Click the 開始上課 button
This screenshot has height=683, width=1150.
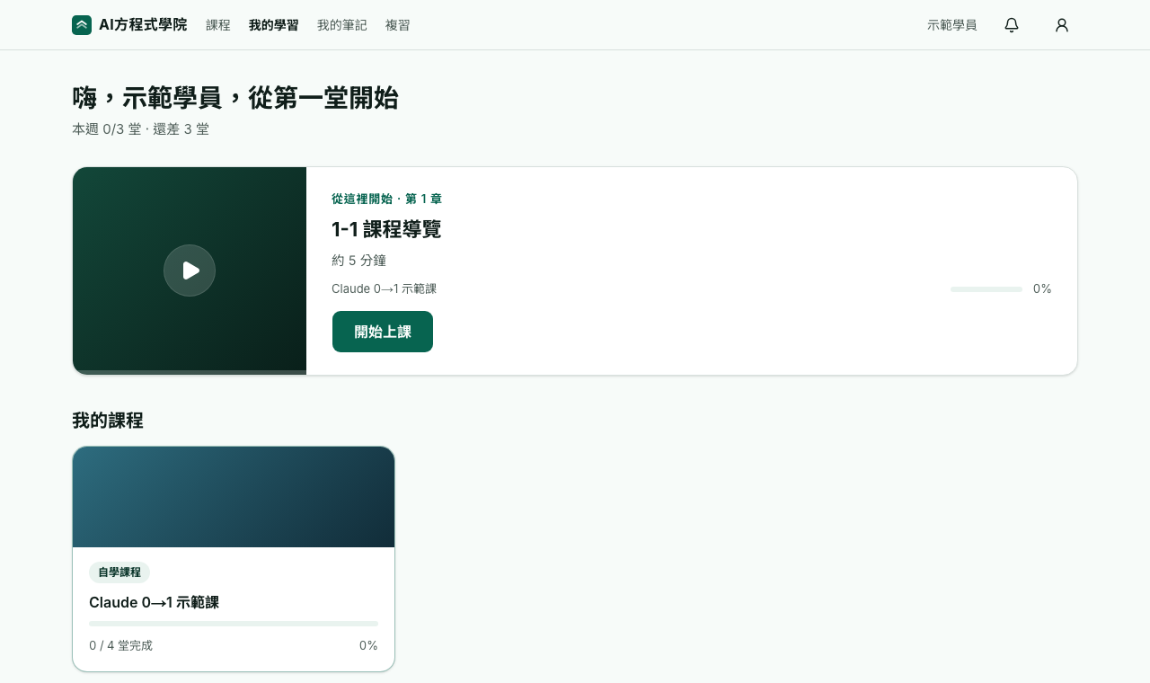[x=383, y=332]
